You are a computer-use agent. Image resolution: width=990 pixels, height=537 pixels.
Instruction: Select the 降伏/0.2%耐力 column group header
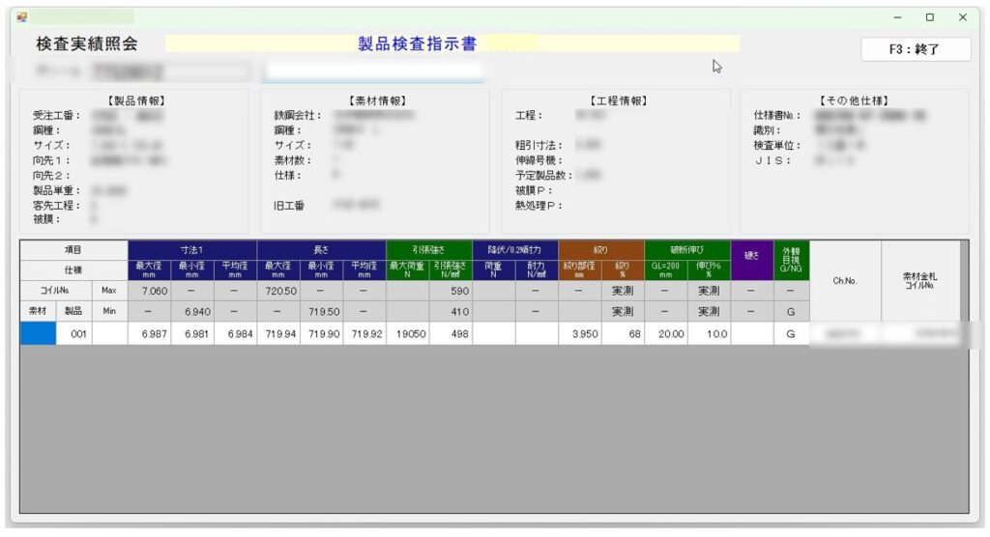click(515, 249)
